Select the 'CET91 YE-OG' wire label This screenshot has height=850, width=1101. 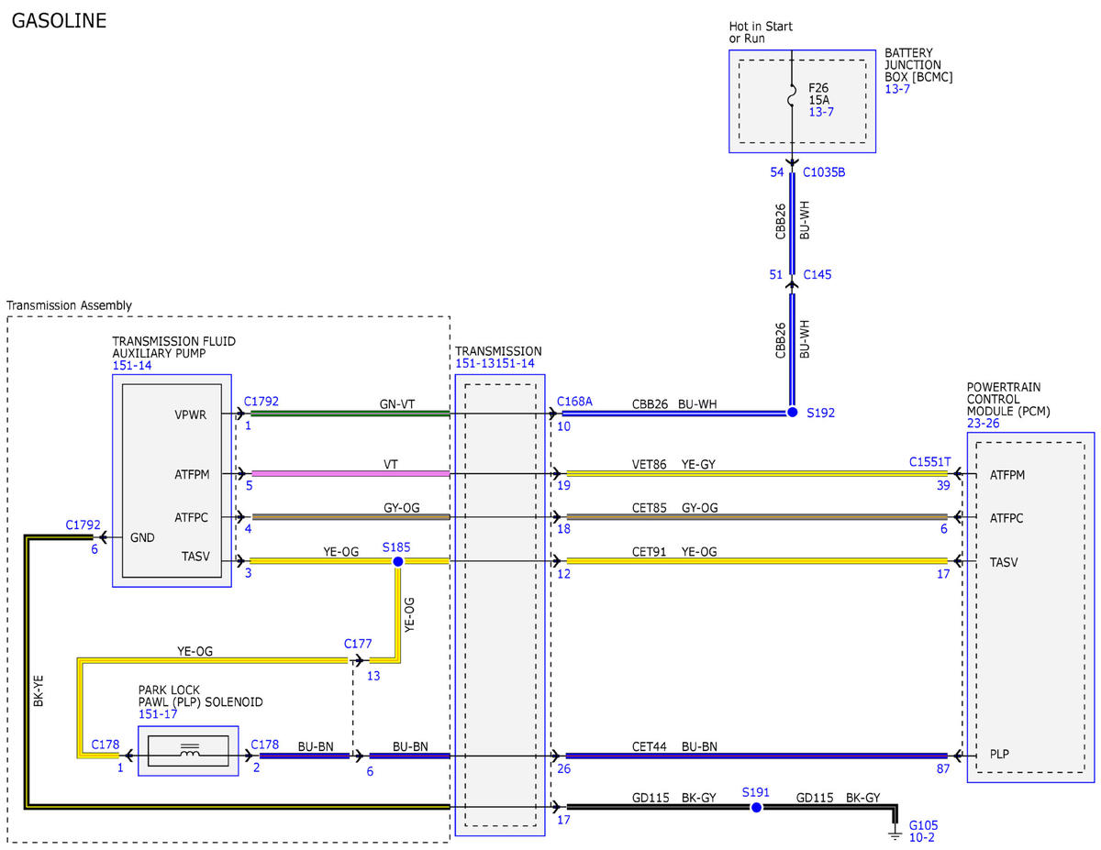(x=674, y=552)
